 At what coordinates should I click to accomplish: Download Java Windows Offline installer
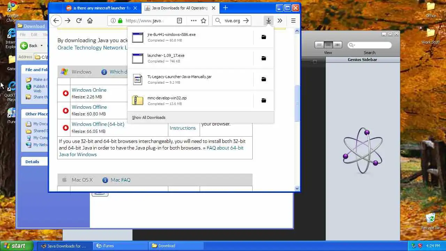click(89, 107)
